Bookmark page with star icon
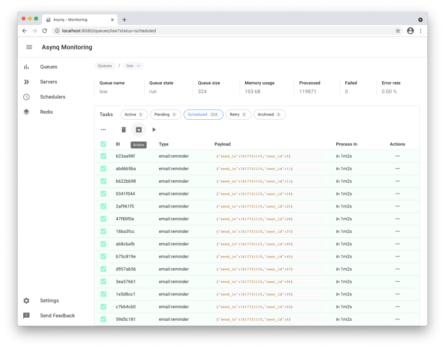The height and width of the screenshot is (349, 445). click(398, 31)
